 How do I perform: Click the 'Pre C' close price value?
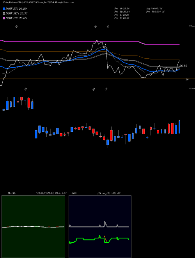click(122, 18)
